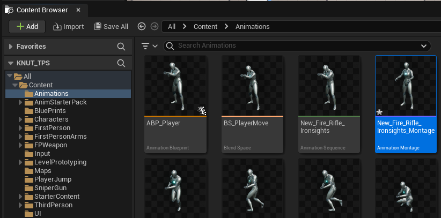The width and height of the screenshot is (441, 218).
Task: Expand the FirstPersonArms folder
Action: tap(20, 137)
